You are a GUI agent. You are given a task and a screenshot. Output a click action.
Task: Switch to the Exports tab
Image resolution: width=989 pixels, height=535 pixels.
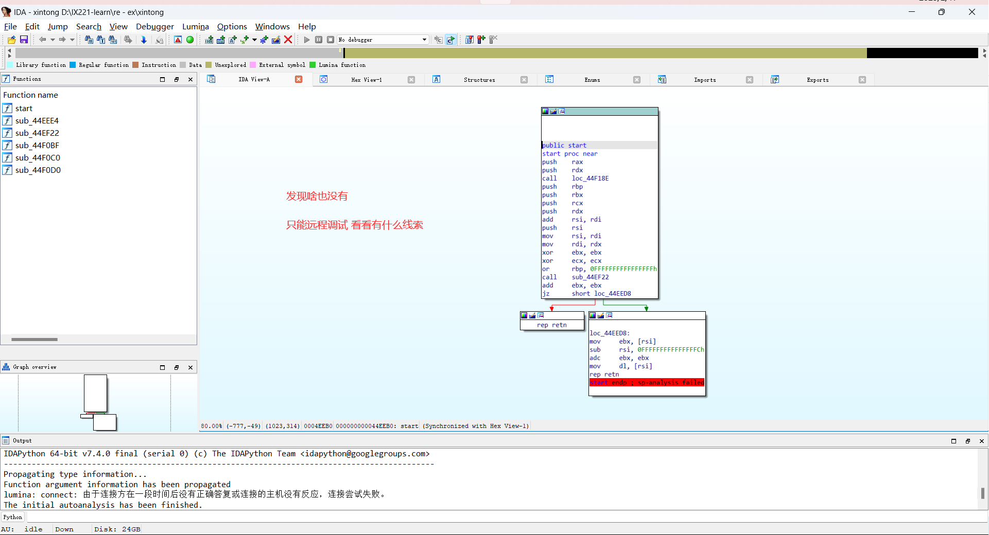pyautogui.click(x=818, y=80)
